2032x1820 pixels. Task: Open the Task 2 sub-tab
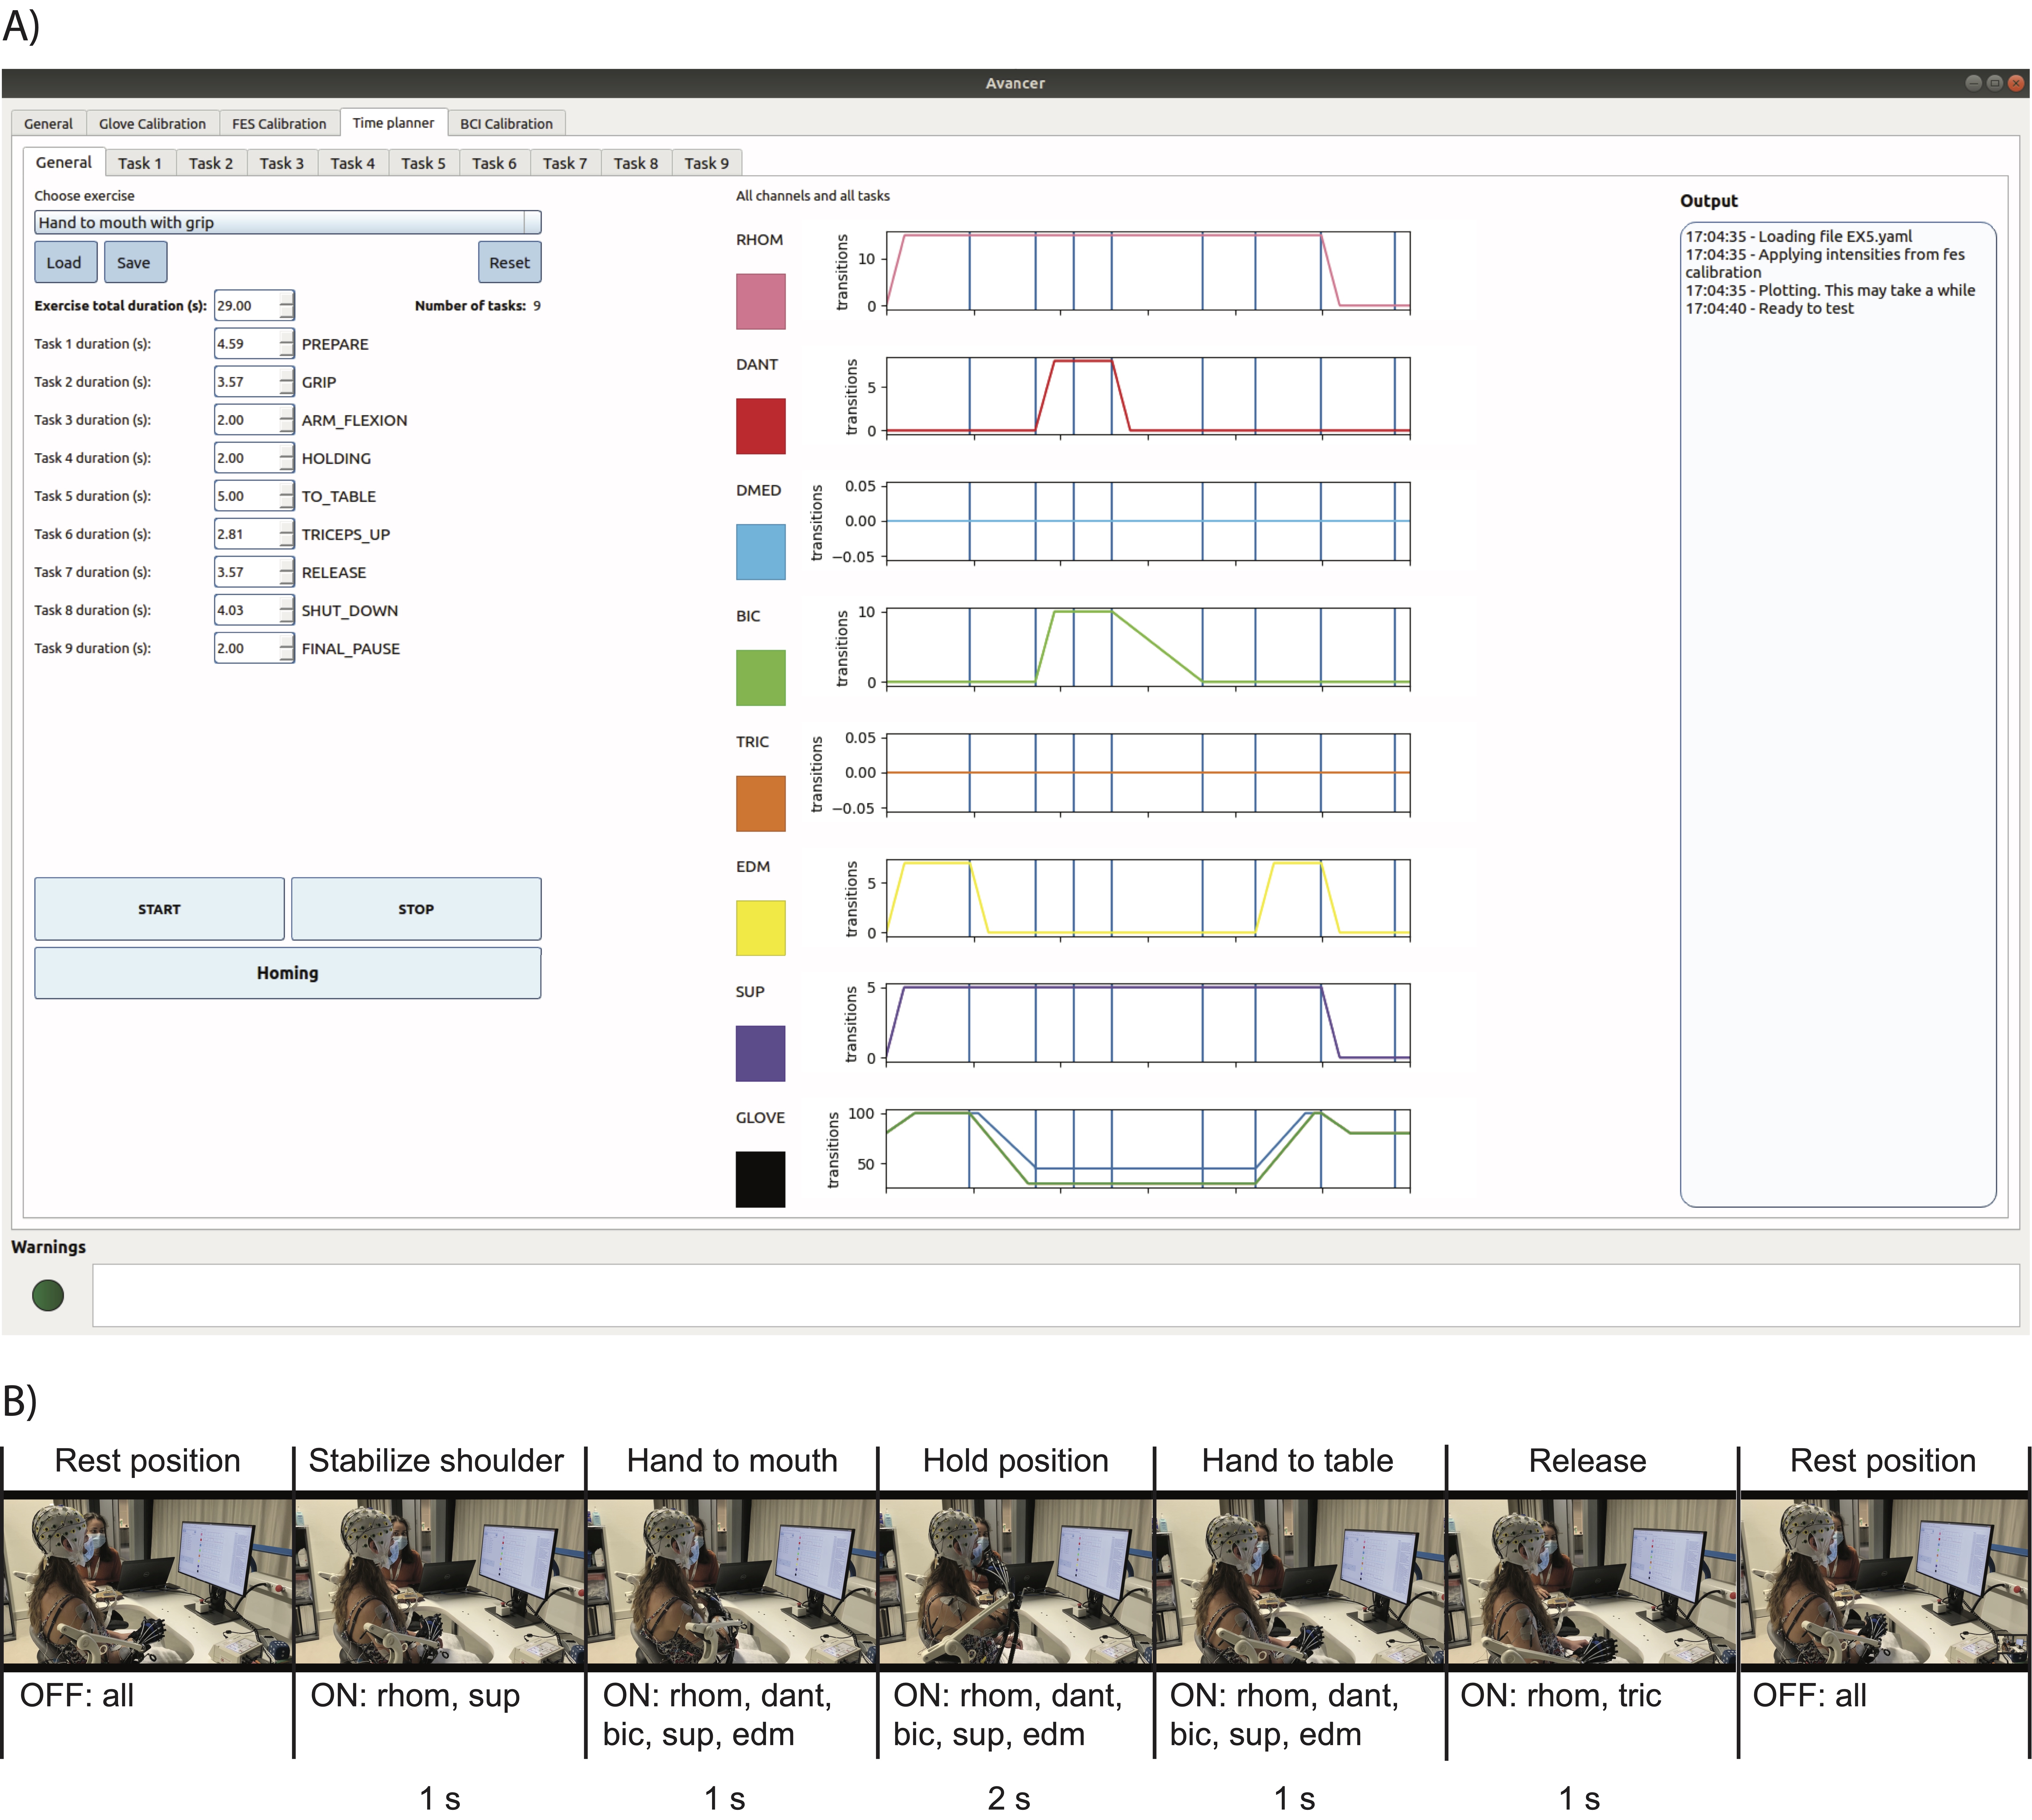pyautogui.click(x=211, y=163)
